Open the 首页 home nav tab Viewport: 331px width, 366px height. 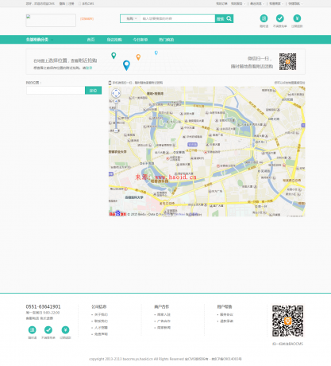(x=90, y=40)
